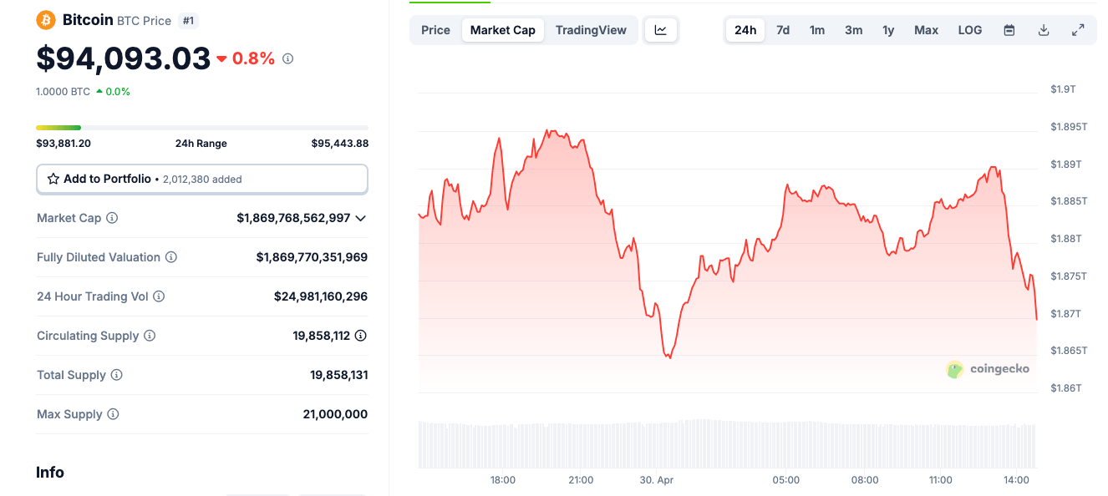1108x496 pixels.
Task: Enable LOG scale for the chart
Action: click(x=969, y=29)
